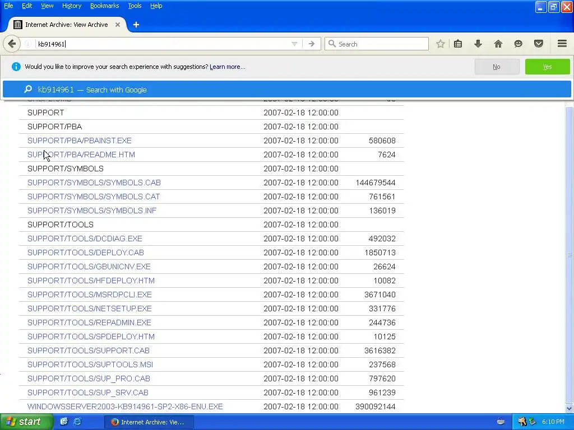Download WINDOWSSERVER2003-KB914961-SP2-X86-ENU.EXE link
The image size is (574, 430).
[x=125, y=406]
